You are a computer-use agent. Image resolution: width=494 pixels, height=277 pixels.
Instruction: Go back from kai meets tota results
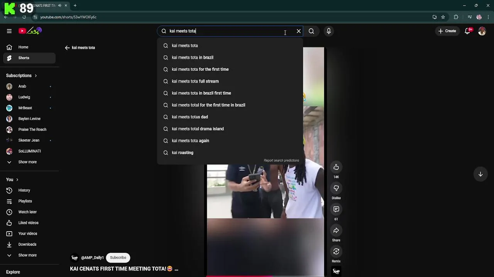tap(68, 48)
